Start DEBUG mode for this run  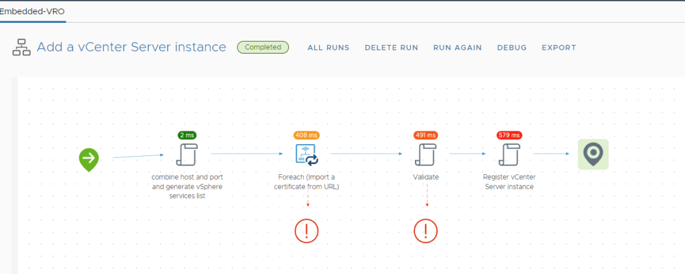pyautogui.click(x=511, y=48)
